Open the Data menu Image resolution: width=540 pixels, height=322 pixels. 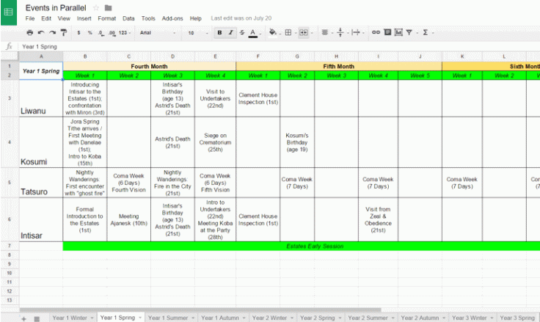pyautogui.click(x=128, y=18)
